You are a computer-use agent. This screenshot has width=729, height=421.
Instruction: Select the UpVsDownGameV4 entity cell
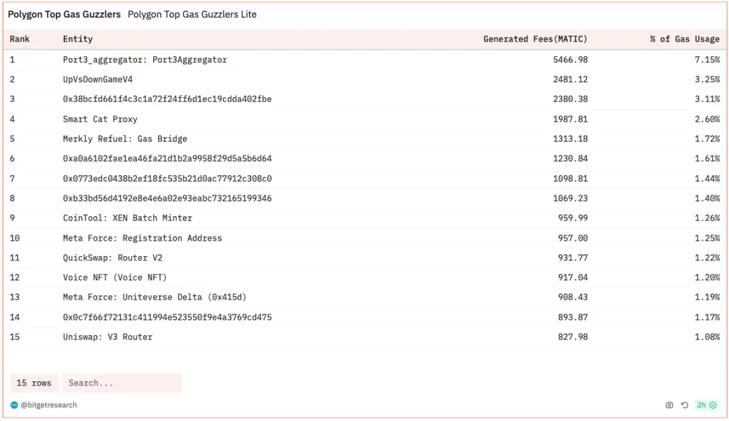tap(97, 80)
